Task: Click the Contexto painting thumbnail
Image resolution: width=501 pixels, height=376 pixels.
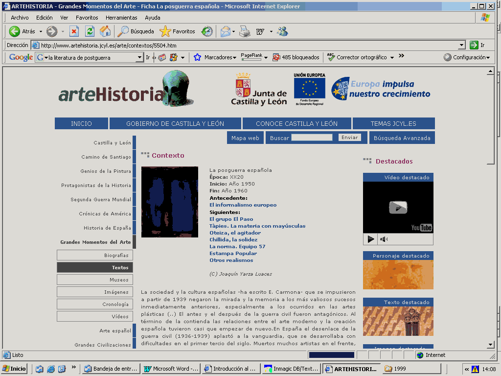Action: (170, 202)
